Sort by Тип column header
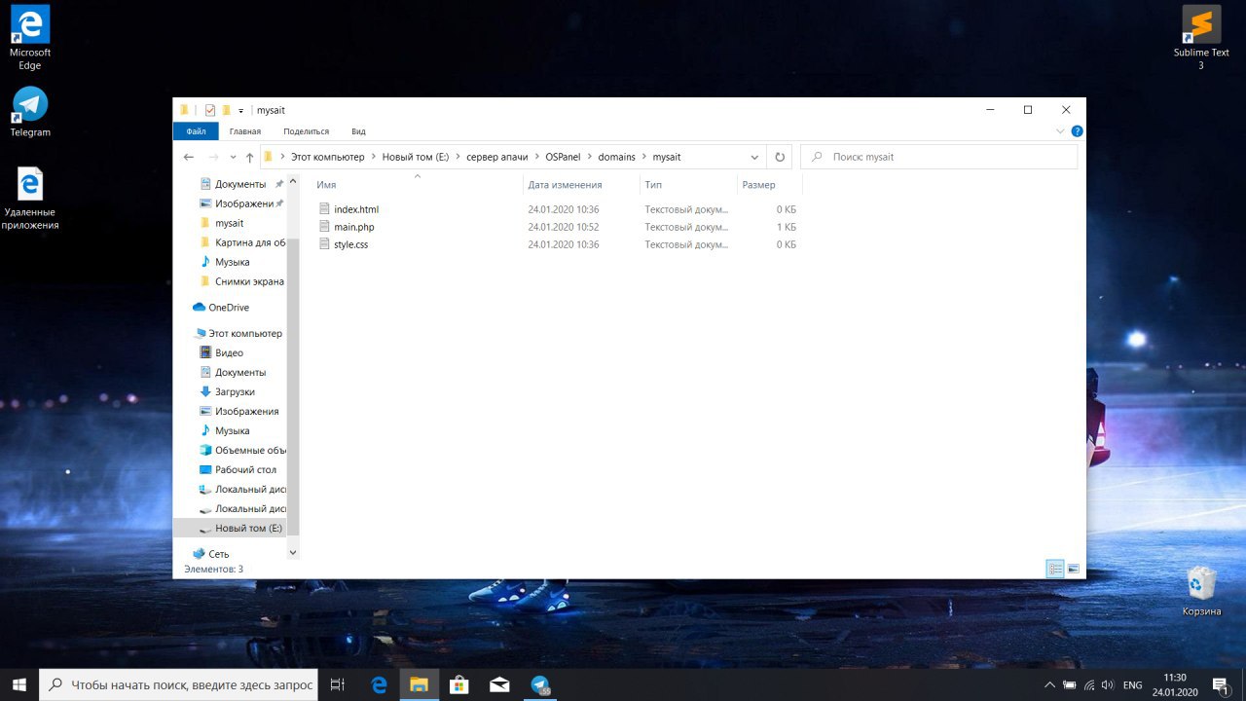 coord(653,184)
